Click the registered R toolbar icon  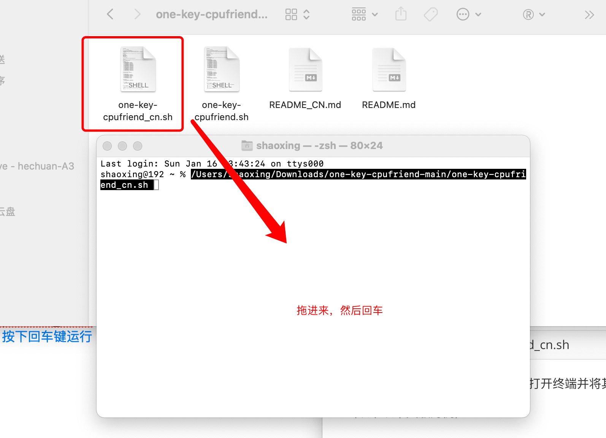(x=528, y=14)
